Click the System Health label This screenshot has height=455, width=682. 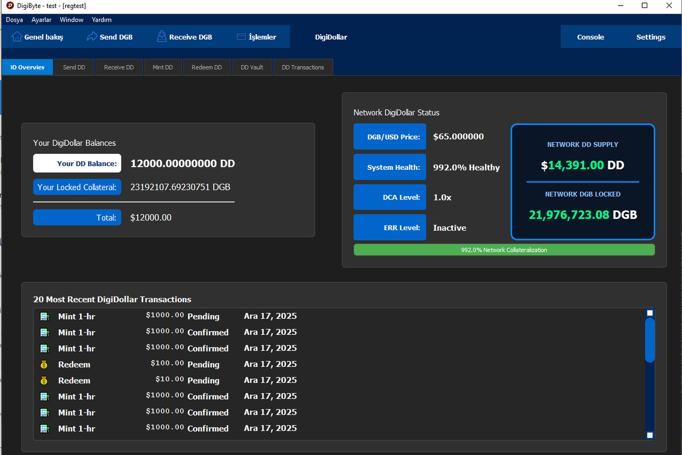(x=389, y=167)
